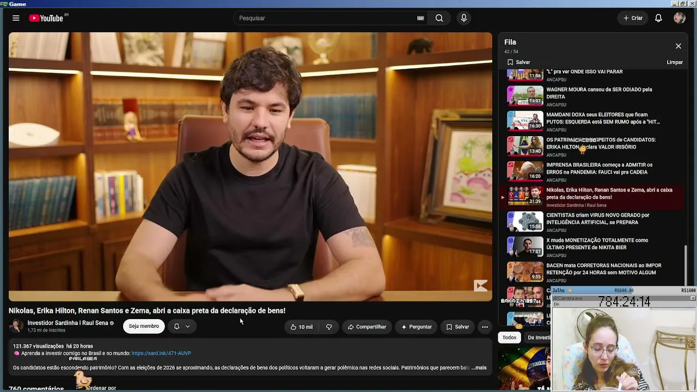
Task: Dislike the video
Action: point(329,327)
